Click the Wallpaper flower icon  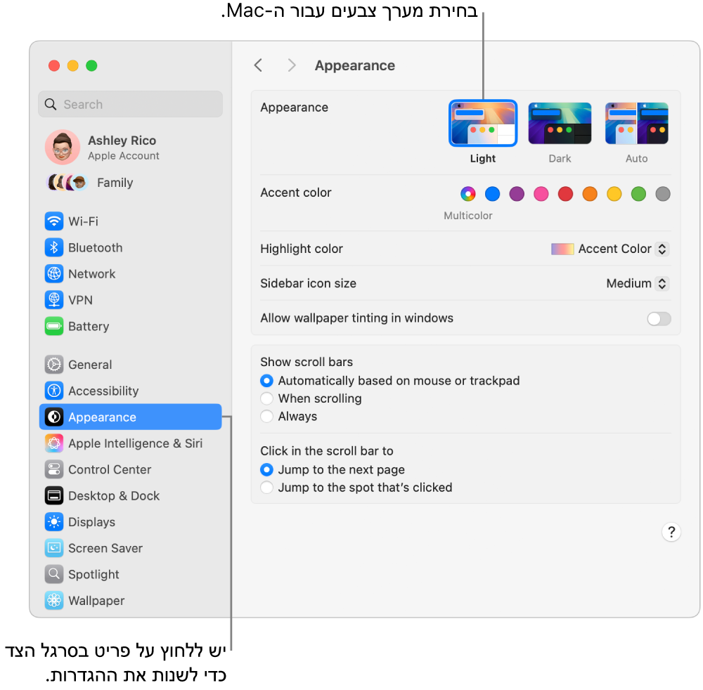tap(54, 600)
